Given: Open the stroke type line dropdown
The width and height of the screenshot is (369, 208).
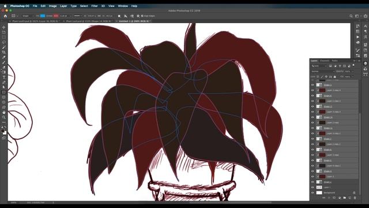Looking at the screenshot, I should (x=78, y=16).
